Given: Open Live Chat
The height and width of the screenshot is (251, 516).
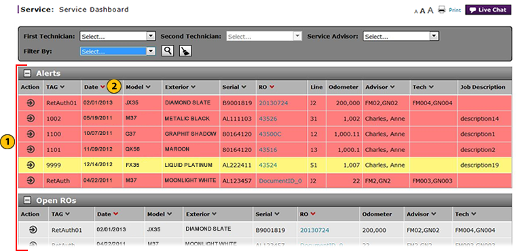Looking at the screenshot, I should (487, 10).
